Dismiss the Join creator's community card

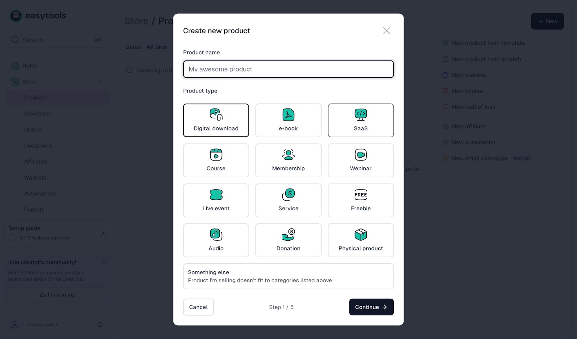coord(104,262)
